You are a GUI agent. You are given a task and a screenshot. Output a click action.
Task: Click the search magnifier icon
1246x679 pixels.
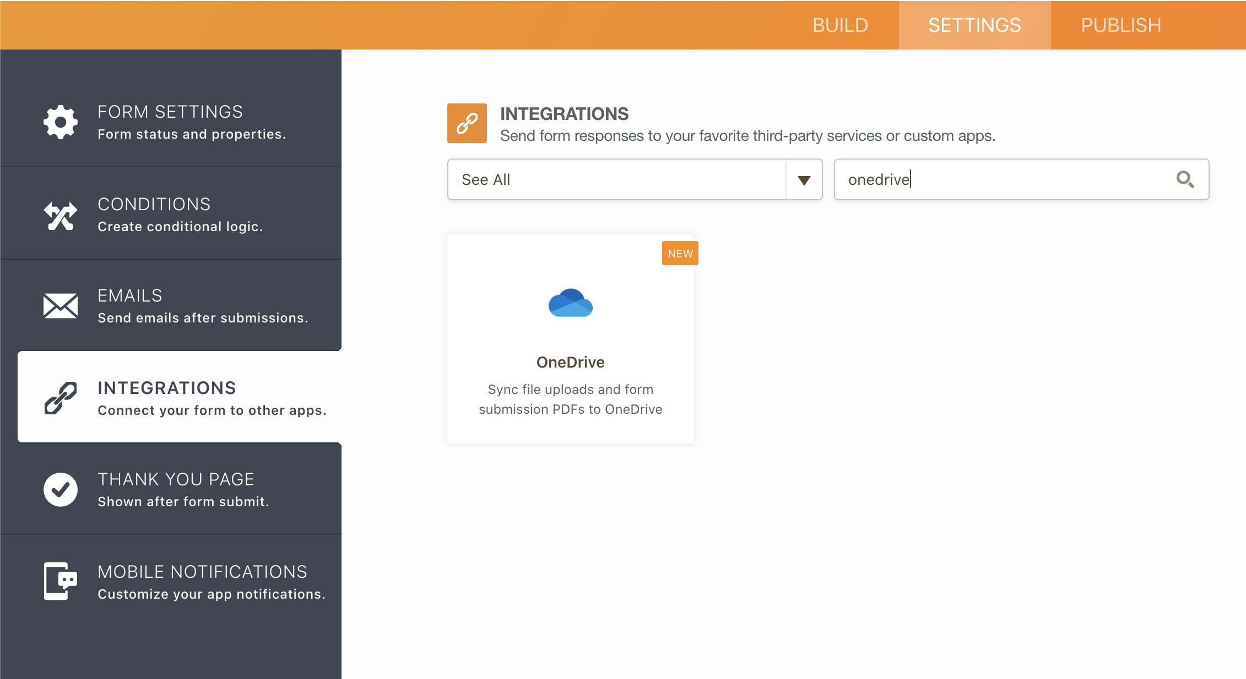(1185, 179)
